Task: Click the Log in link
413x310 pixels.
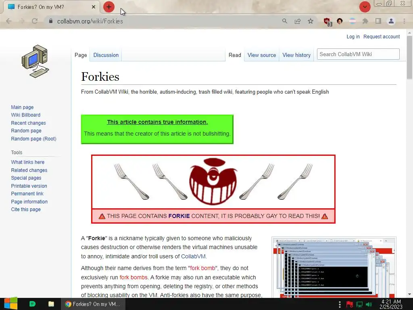Action: (353, 37)
